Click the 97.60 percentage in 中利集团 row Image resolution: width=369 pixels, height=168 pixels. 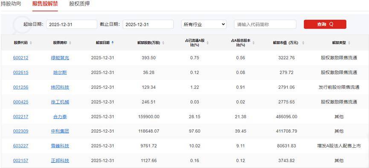195,131
